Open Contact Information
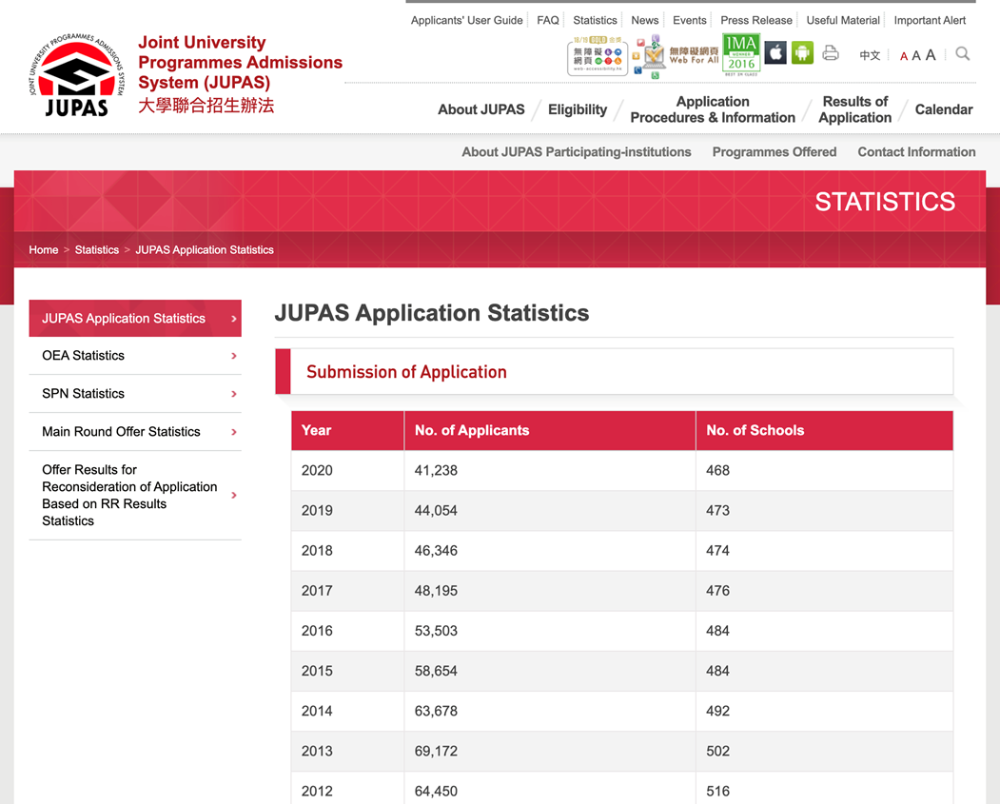 (916, 151)
